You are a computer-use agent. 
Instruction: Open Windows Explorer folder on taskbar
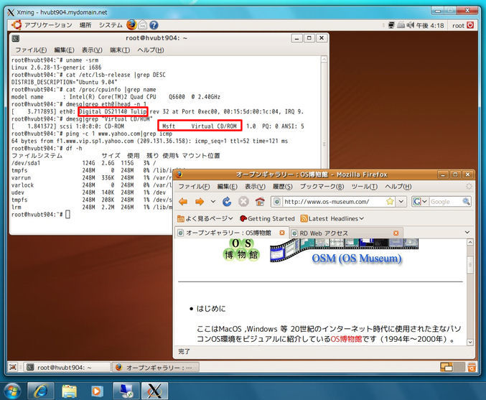69,391
